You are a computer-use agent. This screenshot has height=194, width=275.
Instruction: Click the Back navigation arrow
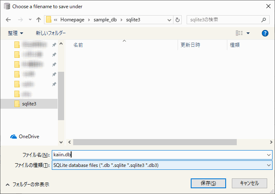pyautogui.click(x=9, y=20)
